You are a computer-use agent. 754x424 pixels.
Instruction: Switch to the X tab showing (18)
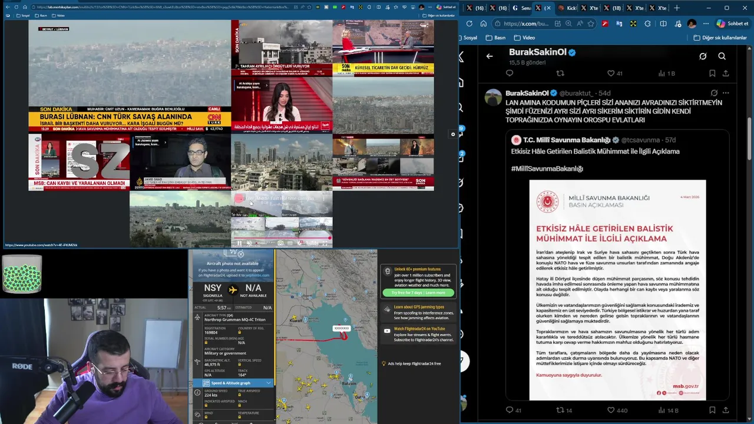coord(613,8)
